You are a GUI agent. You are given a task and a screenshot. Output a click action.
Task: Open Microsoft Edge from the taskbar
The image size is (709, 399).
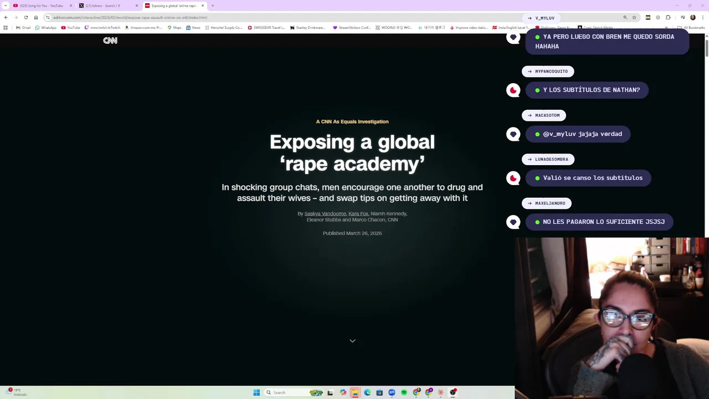point(367,392)
